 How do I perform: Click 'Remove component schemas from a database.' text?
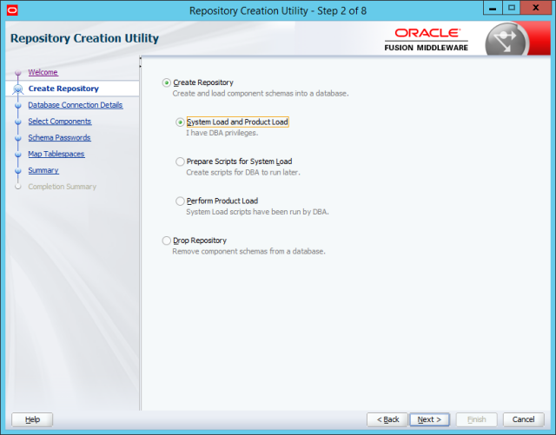(248, 251)
